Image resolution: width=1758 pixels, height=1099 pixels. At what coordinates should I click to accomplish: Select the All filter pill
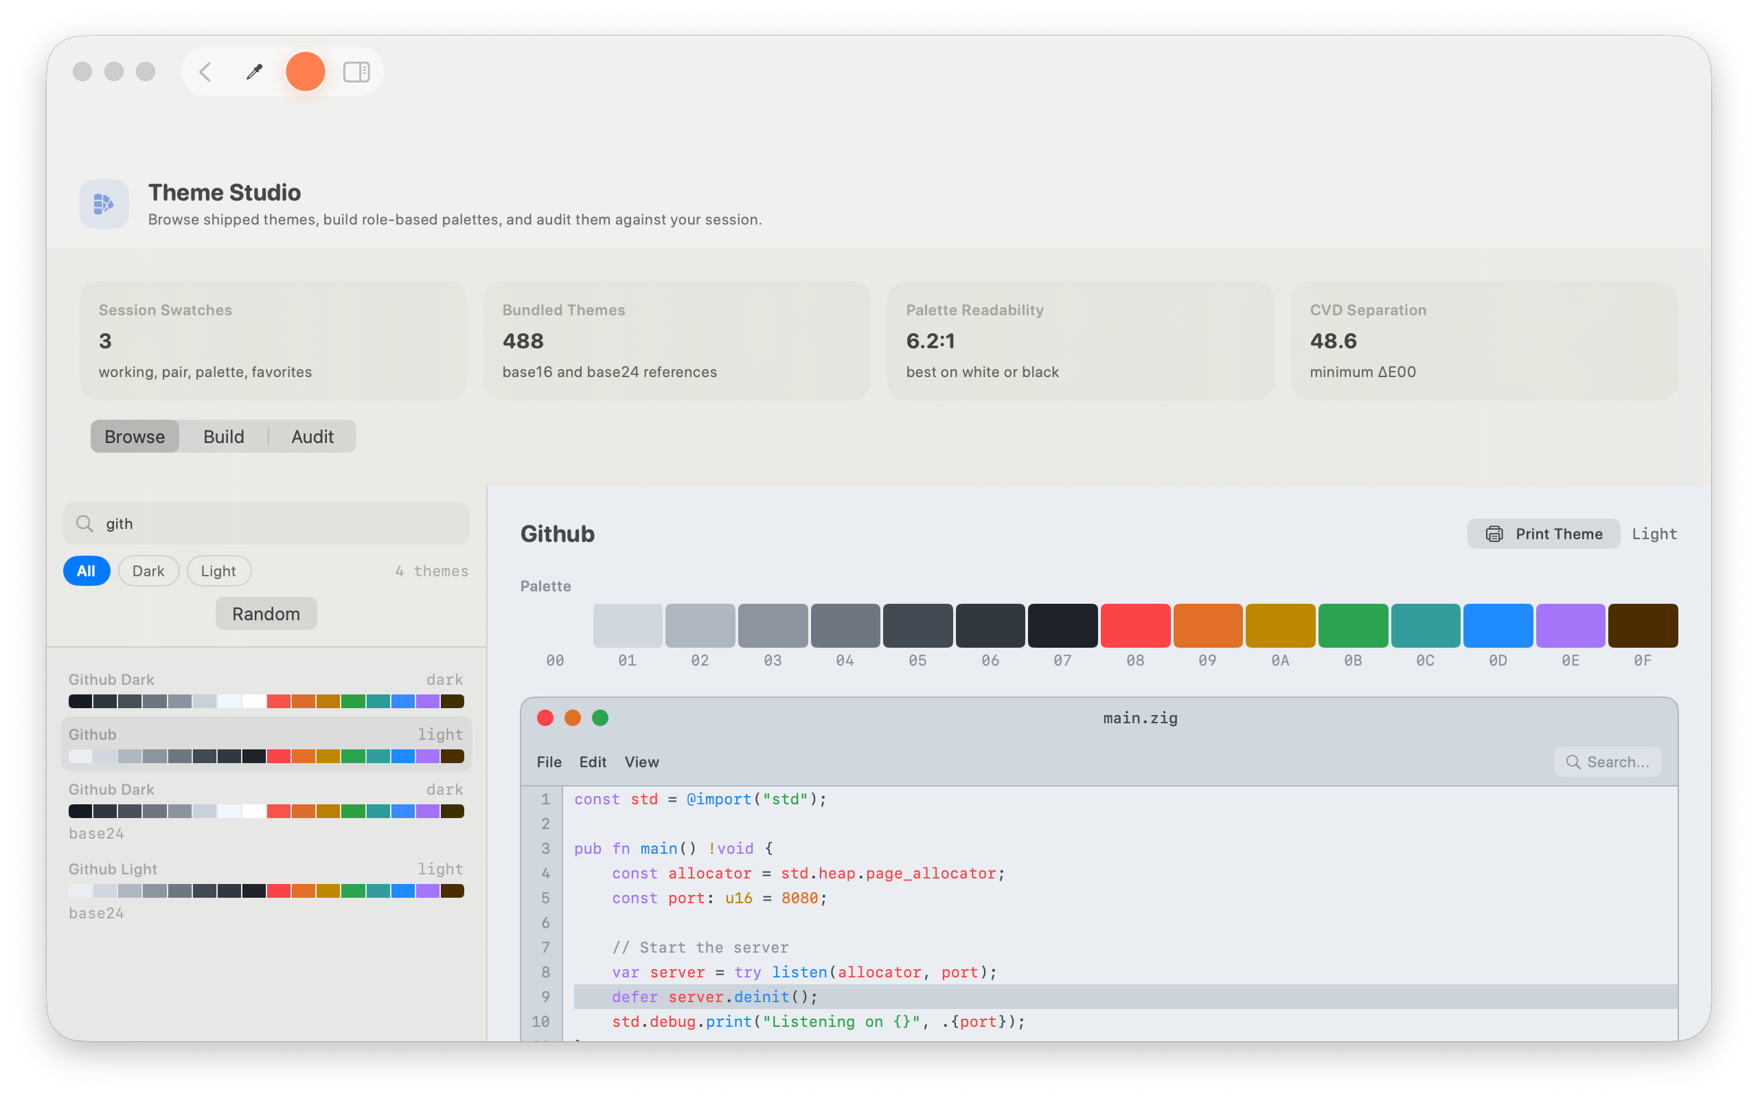tap(87, 571)
